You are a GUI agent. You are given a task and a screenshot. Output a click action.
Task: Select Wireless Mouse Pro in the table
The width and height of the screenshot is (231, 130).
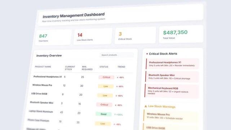[42, 85]
